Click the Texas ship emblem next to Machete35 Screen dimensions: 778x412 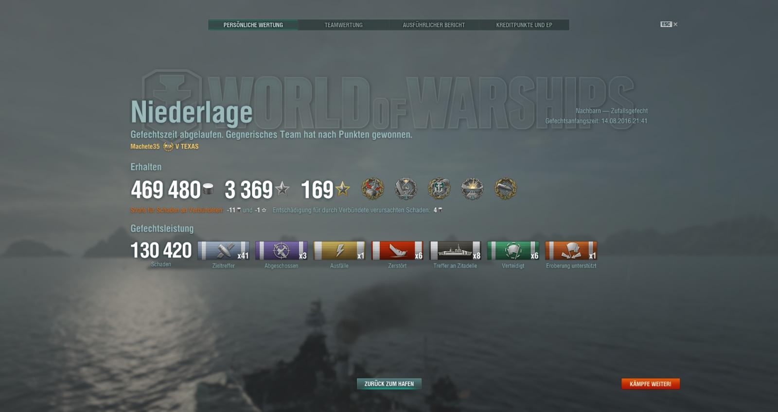[x=168, y=146]
